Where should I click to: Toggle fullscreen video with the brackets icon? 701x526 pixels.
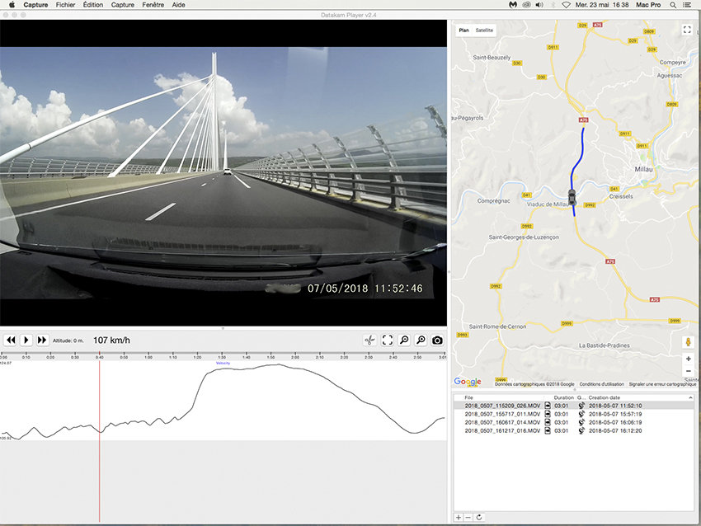coord(388,340)
